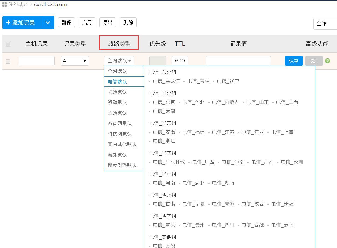Select 联通默认 in the line list

click(x=124, y=92)
